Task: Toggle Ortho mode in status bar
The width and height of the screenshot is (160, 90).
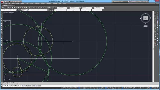Action: click(x=89, y=88)
